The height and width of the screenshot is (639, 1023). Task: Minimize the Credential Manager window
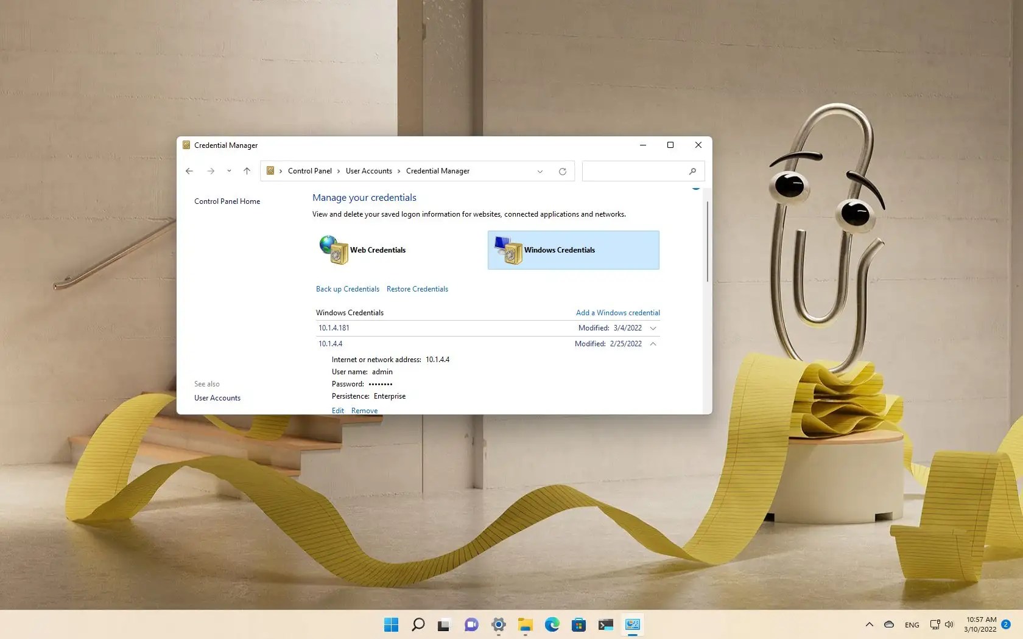(x=642, y=145)
